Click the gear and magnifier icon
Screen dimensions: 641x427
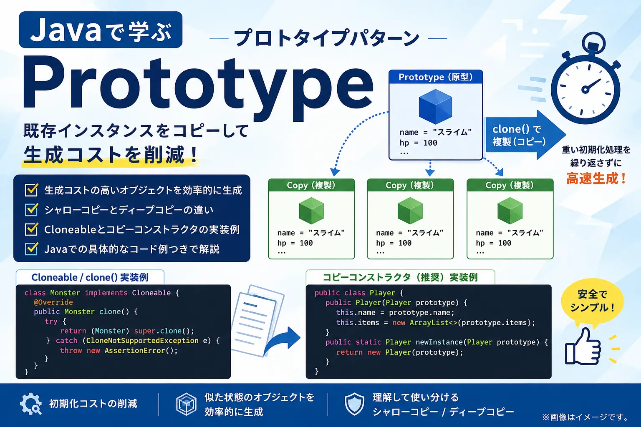(31, 404)
